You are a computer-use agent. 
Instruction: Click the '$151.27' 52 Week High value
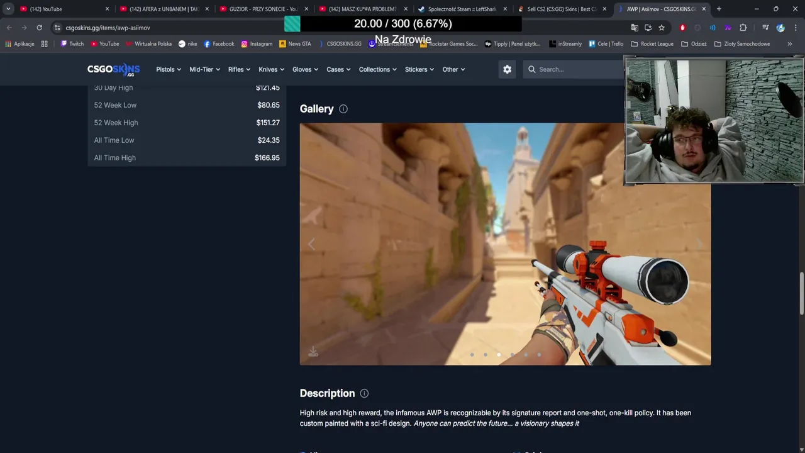[268, 123]
